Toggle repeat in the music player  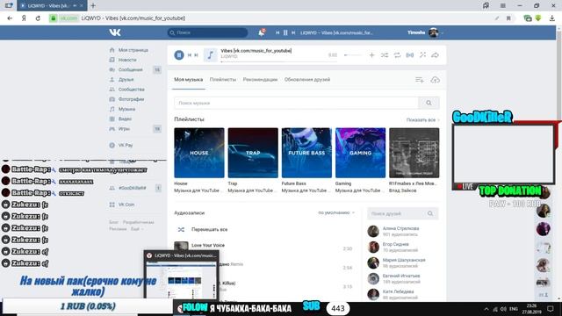[397, 54]
